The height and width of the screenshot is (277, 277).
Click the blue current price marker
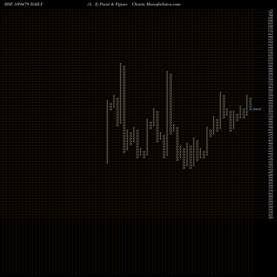[x=250, y=109]
